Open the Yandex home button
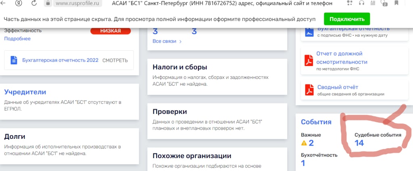The image size is (413, 171). click(19, 3)
